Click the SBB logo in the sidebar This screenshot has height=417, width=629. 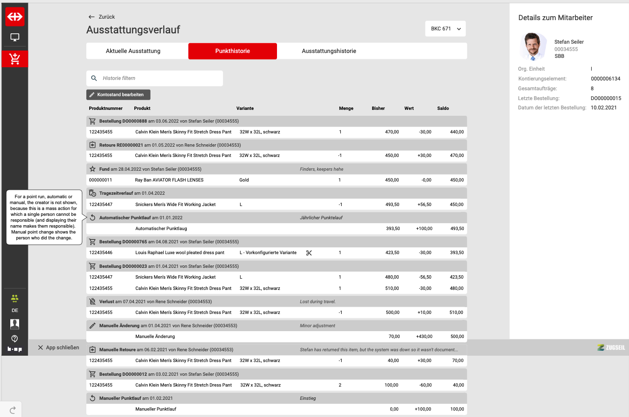click(x=15, y=17)
